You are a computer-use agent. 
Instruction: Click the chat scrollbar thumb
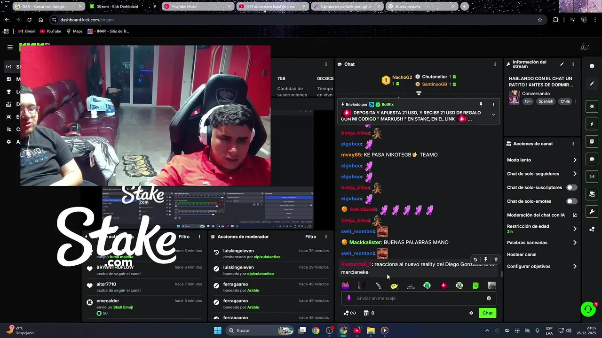tap(501, 275)
